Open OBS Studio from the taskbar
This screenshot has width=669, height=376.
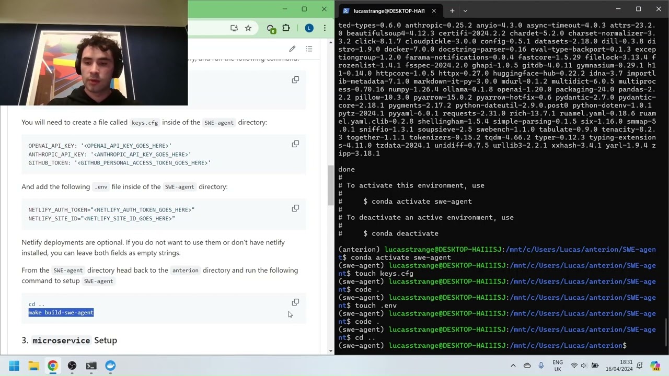72,366
